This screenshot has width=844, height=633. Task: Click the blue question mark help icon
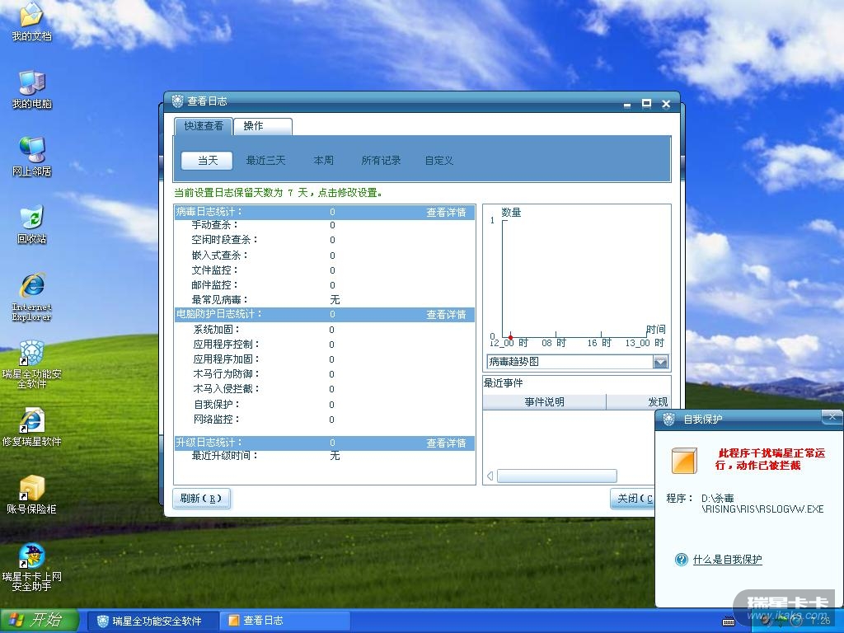[x=682, y=560]
